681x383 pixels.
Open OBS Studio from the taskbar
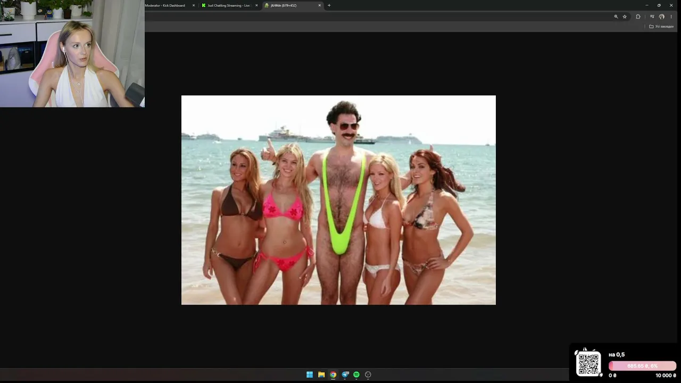pos(368,374)
